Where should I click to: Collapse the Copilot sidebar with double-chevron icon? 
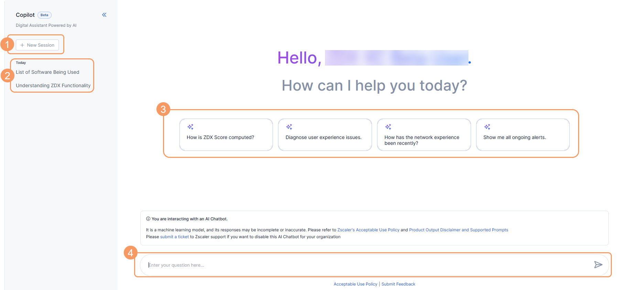click(x=104, y=15)
